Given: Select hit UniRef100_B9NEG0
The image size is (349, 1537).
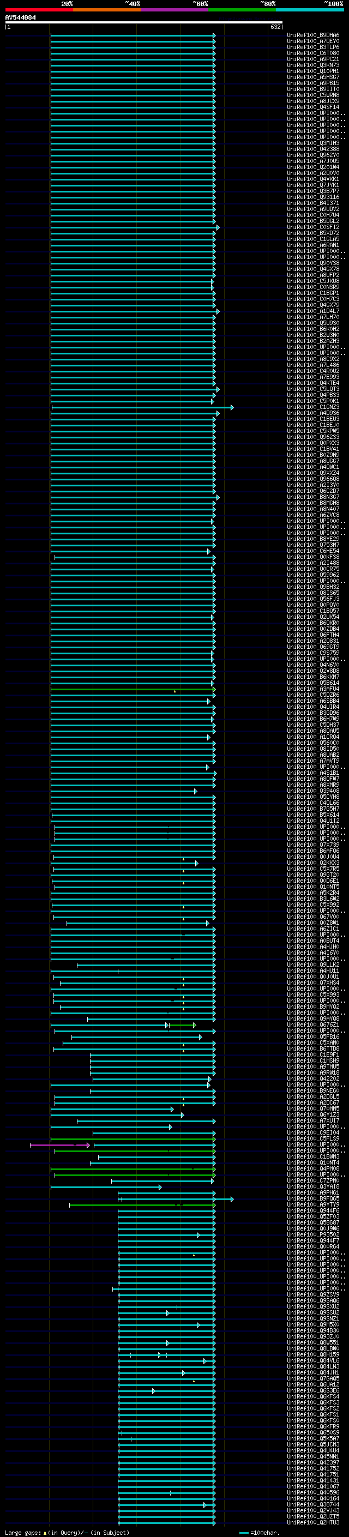Looking at the screenshot, I should pyautogui.click(x=313, y=1090).
